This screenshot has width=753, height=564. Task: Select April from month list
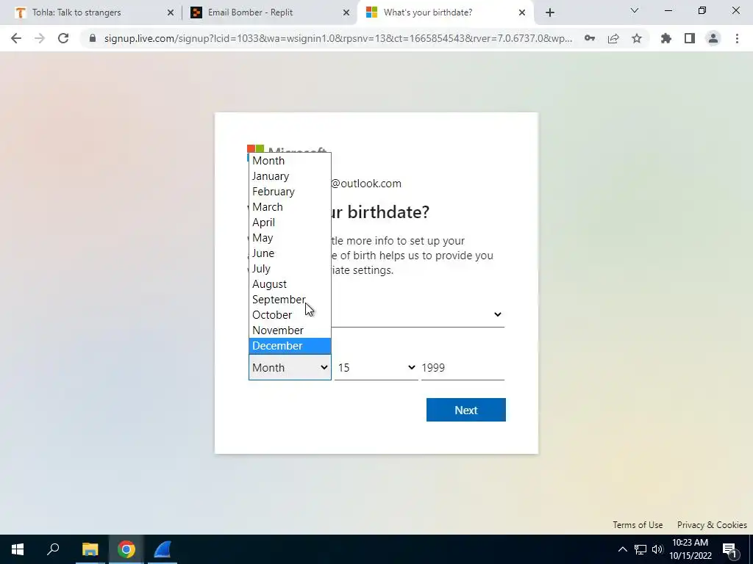click(290, 222)
